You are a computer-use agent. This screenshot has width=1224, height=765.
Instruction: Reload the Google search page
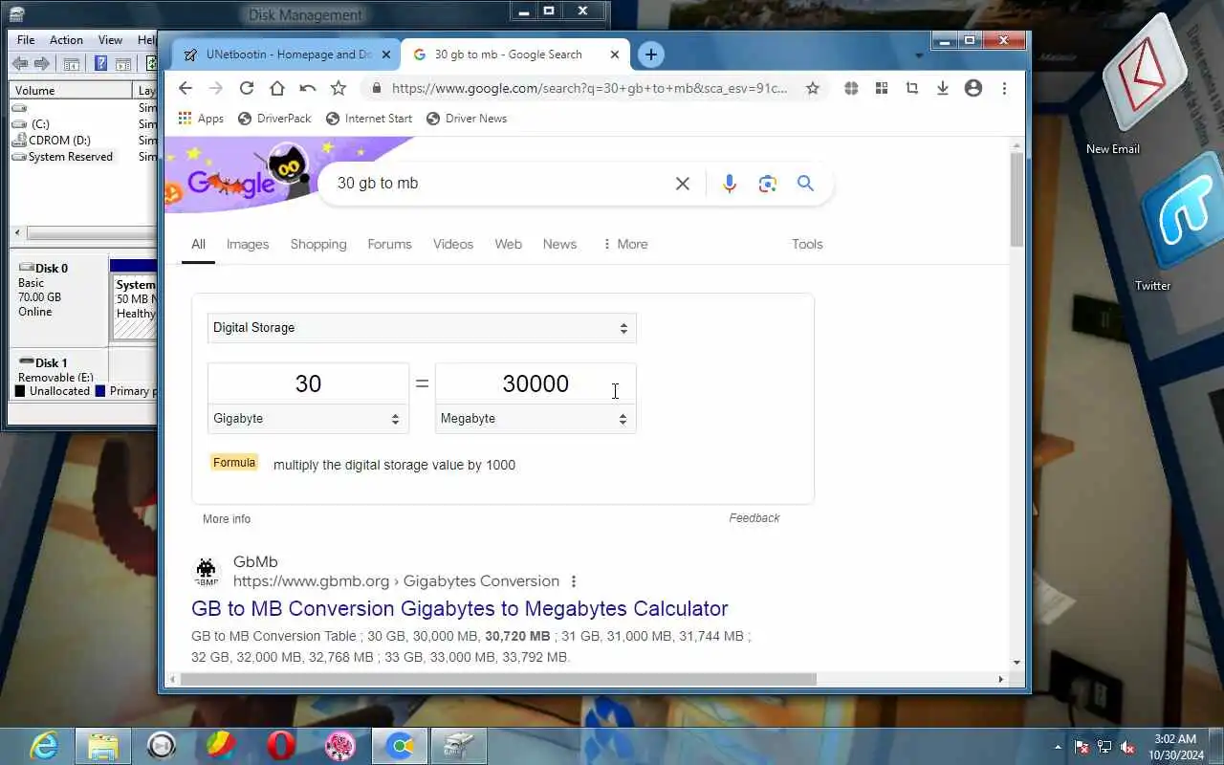(247, 88)
